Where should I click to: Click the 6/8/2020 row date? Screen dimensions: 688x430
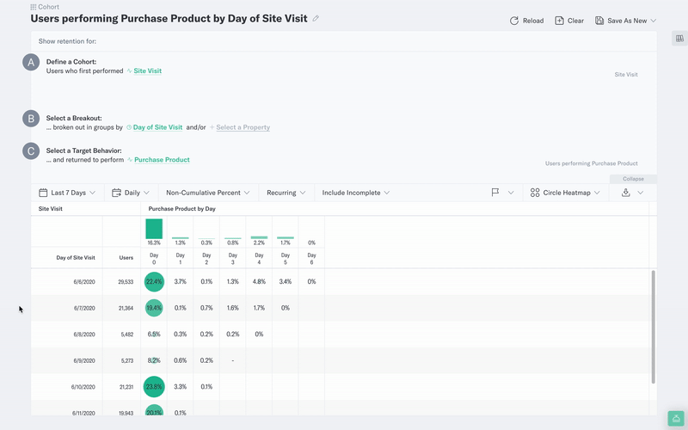click(84, 335)
